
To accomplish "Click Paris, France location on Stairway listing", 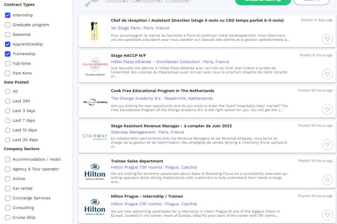I will point(171,132).
